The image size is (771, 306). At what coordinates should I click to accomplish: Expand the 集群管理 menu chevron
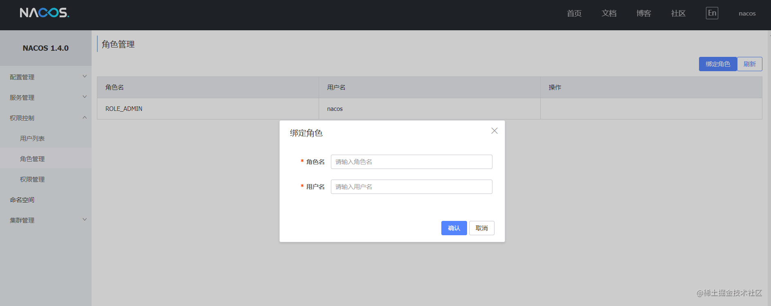[x=85, y=220]
